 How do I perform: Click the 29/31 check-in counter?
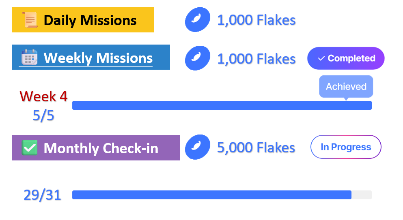42,195
